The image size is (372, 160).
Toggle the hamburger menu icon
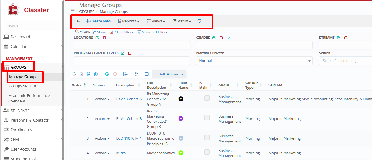(x=73, y=9)
